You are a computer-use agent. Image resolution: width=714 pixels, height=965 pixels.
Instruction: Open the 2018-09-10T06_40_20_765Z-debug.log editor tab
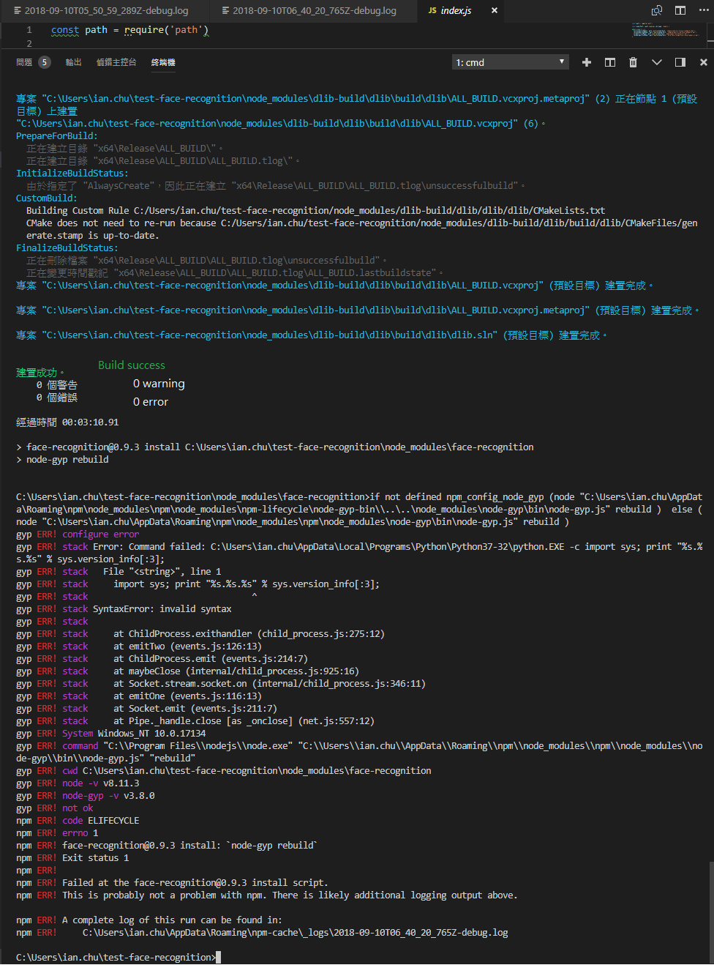pyautogui.click(x=315, y=10)
